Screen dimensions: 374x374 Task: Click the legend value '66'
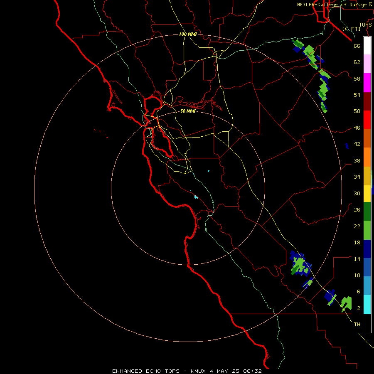357,46
